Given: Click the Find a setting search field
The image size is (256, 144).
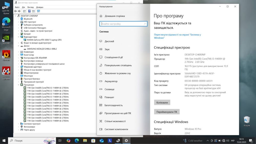Looking at the screenshot, I should (123, 24).
